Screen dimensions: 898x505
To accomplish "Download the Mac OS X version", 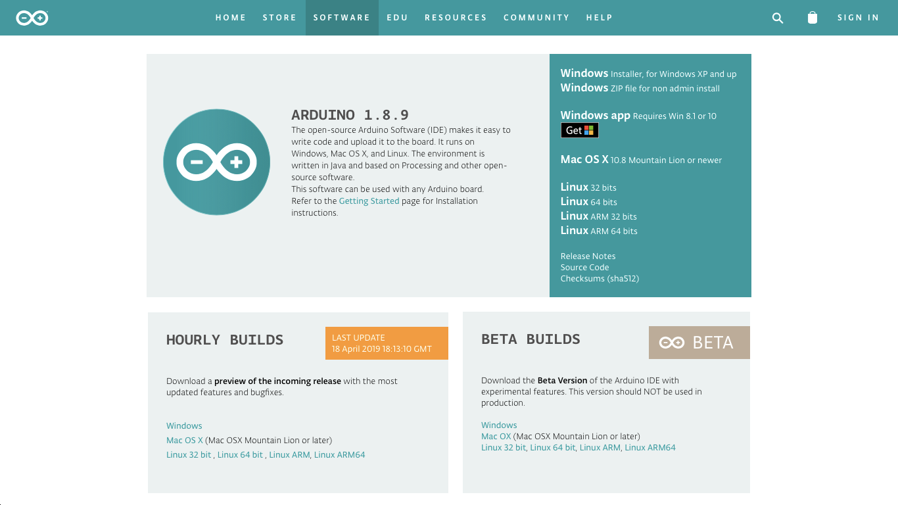I will pyautogui.click(x=584, y=159).
